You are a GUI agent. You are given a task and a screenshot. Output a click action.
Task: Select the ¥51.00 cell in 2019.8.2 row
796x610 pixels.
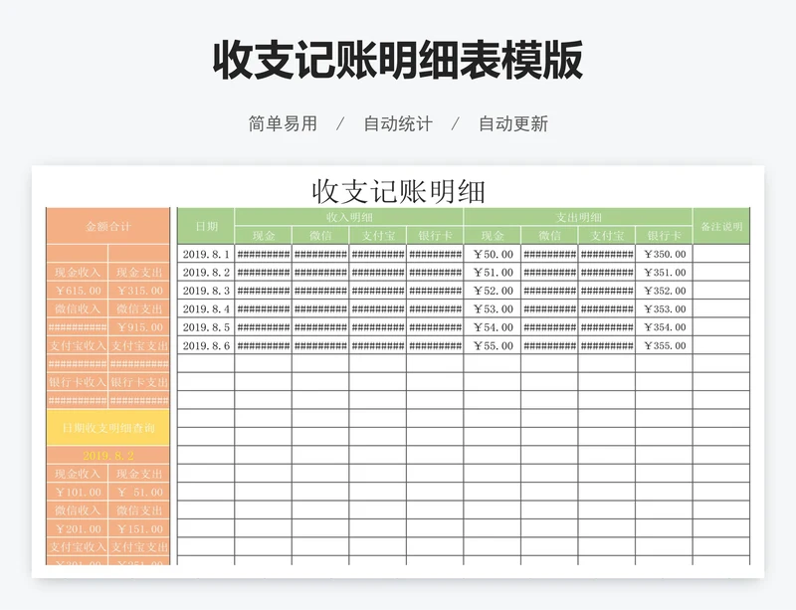(493, 273)
